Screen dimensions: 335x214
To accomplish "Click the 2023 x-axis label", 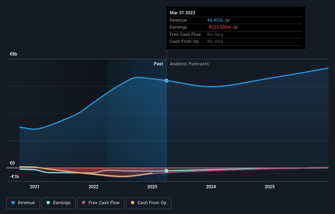I will coord(152,187).
